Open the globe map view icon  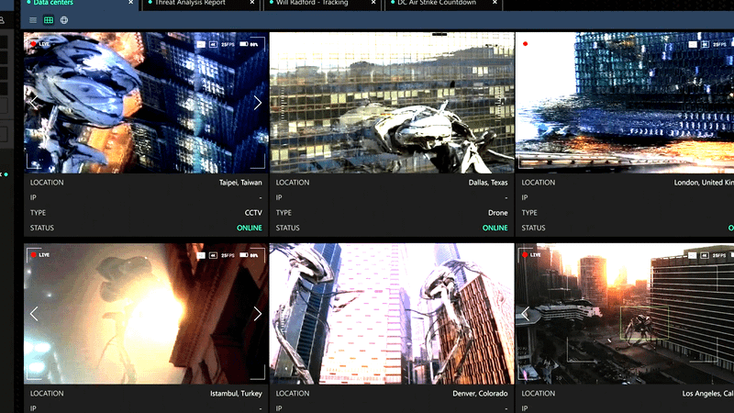pyautogui.click(x=64, y=20)
